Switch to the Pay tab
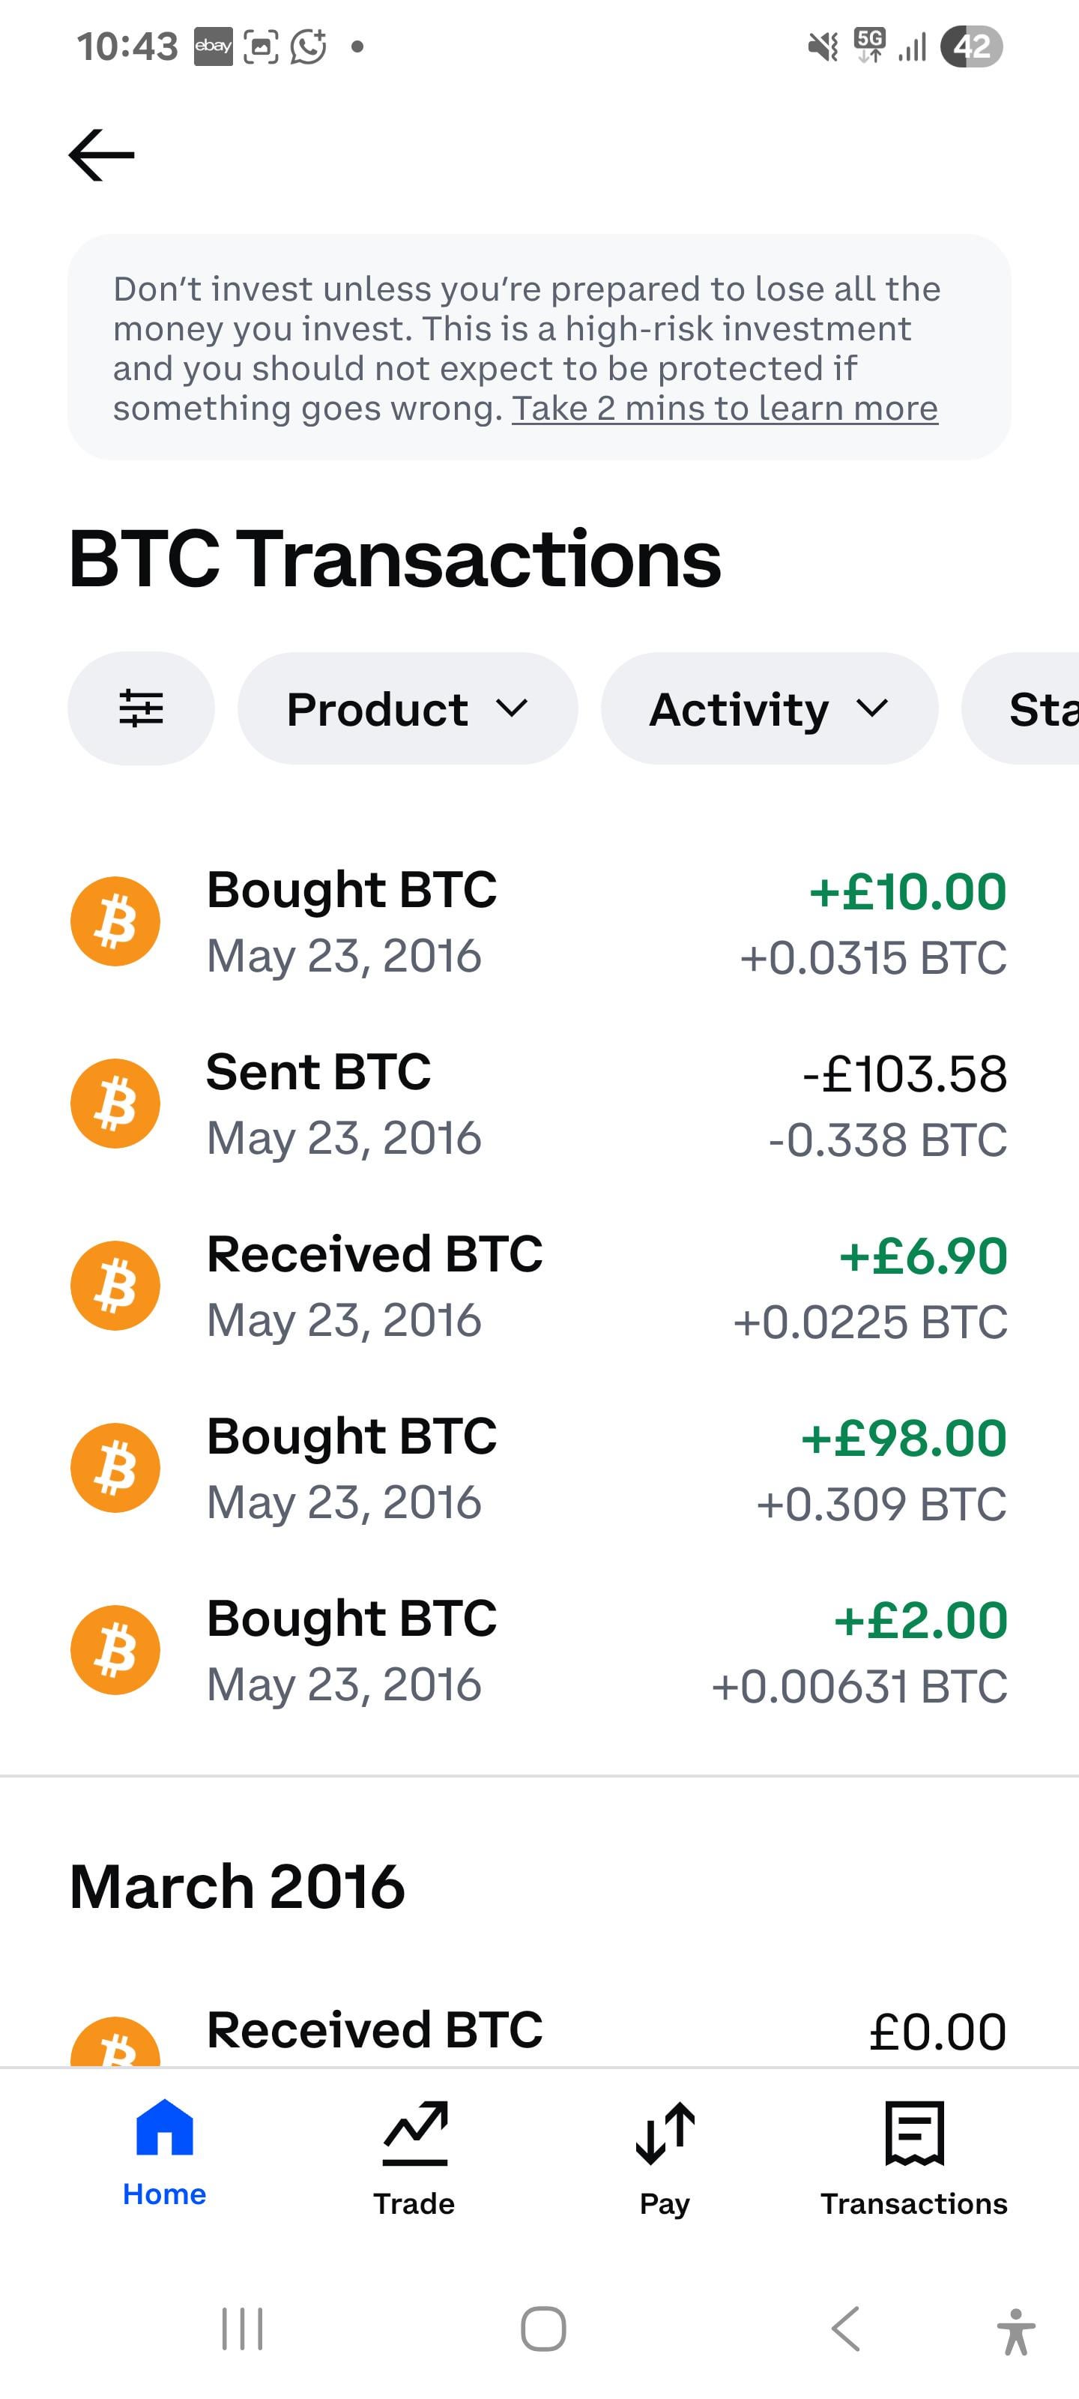The image size is (1079, 2399). click(665, 2159)
